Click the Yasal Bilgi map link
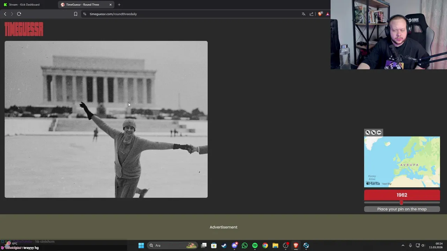Viewport: 447px width, 251px height. point(387,184)
